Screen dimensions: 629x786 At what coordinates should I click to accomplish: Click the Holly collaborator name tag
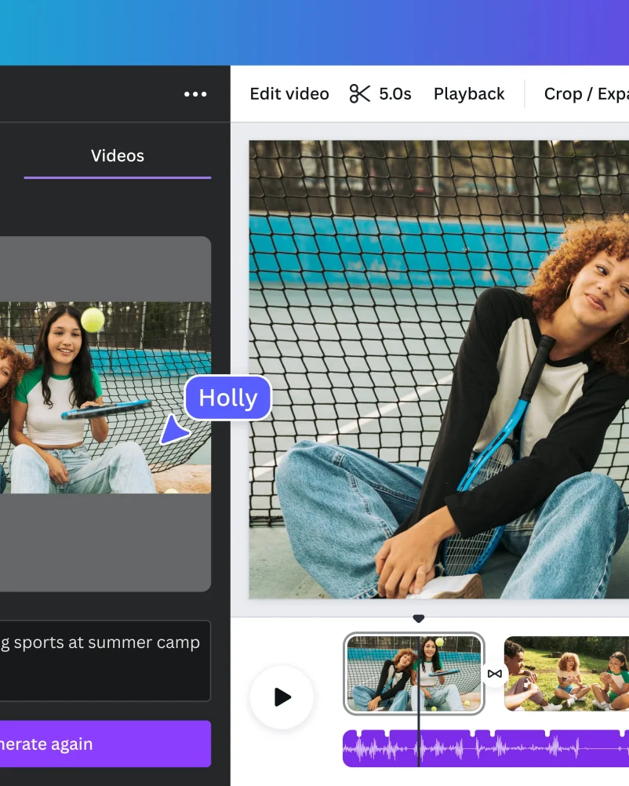(x=227, y=398)
